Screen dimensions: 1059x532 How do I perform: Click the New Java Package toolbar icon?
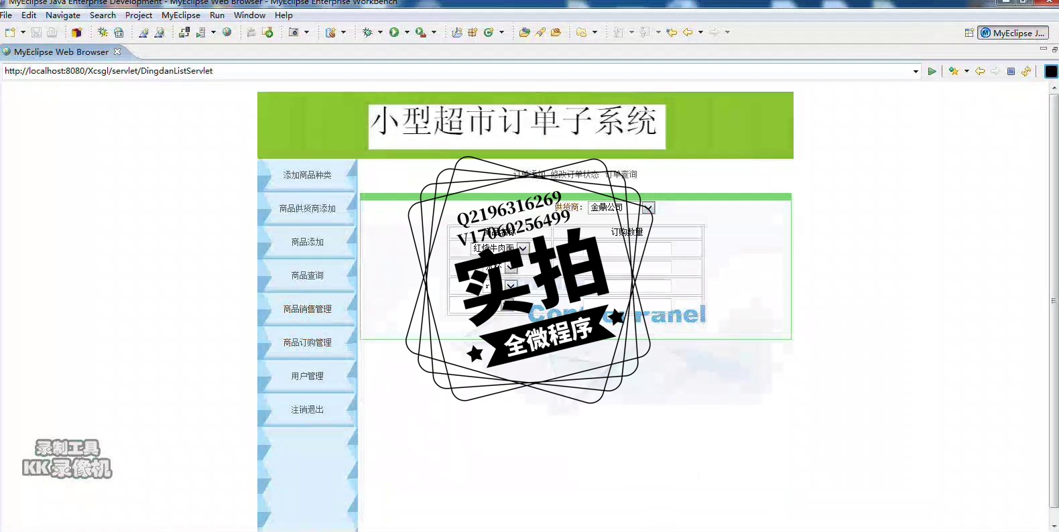click(473, 32)
